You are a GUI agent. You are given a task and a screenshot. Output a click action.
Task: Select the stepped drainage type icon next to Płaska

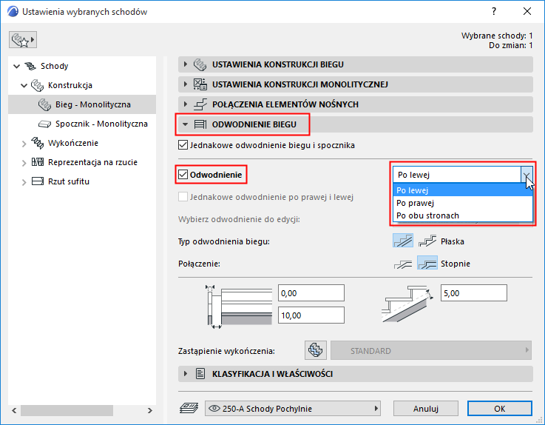pos(427,241)
